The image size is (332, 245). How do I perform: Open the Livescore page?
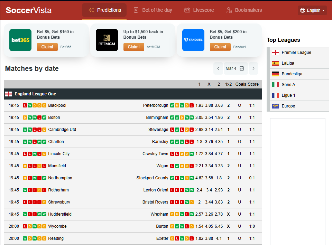point(199,10)
